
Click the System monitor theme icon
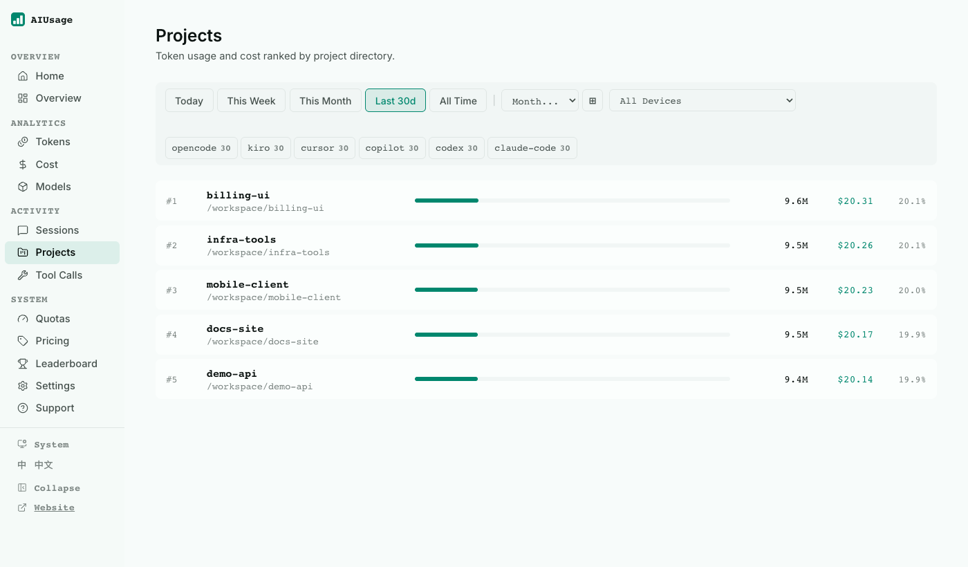[x=22, y=444]
